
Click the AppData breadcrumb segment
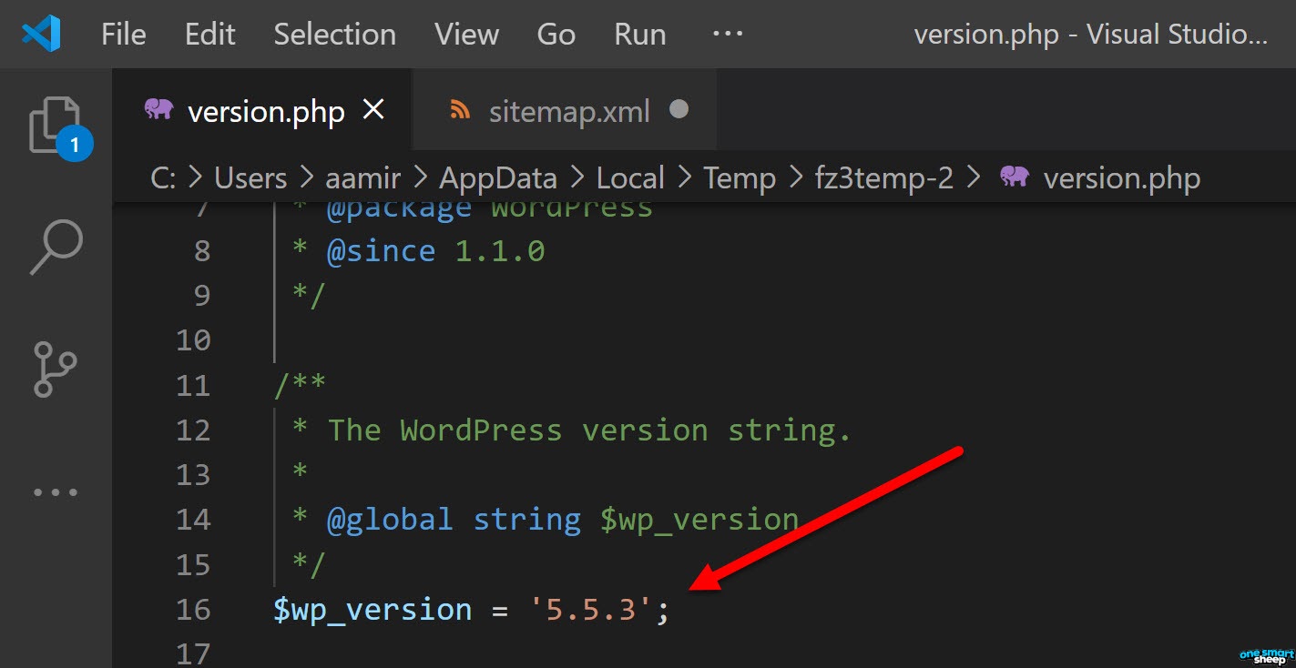498,177
